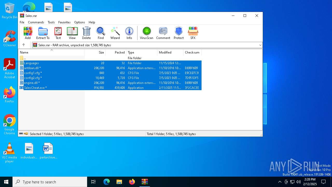Image resolution: width=332 pixels, height=187 pixels.
Task: Click the 3F2CACEE checksum cell
Action: point(192,88)
